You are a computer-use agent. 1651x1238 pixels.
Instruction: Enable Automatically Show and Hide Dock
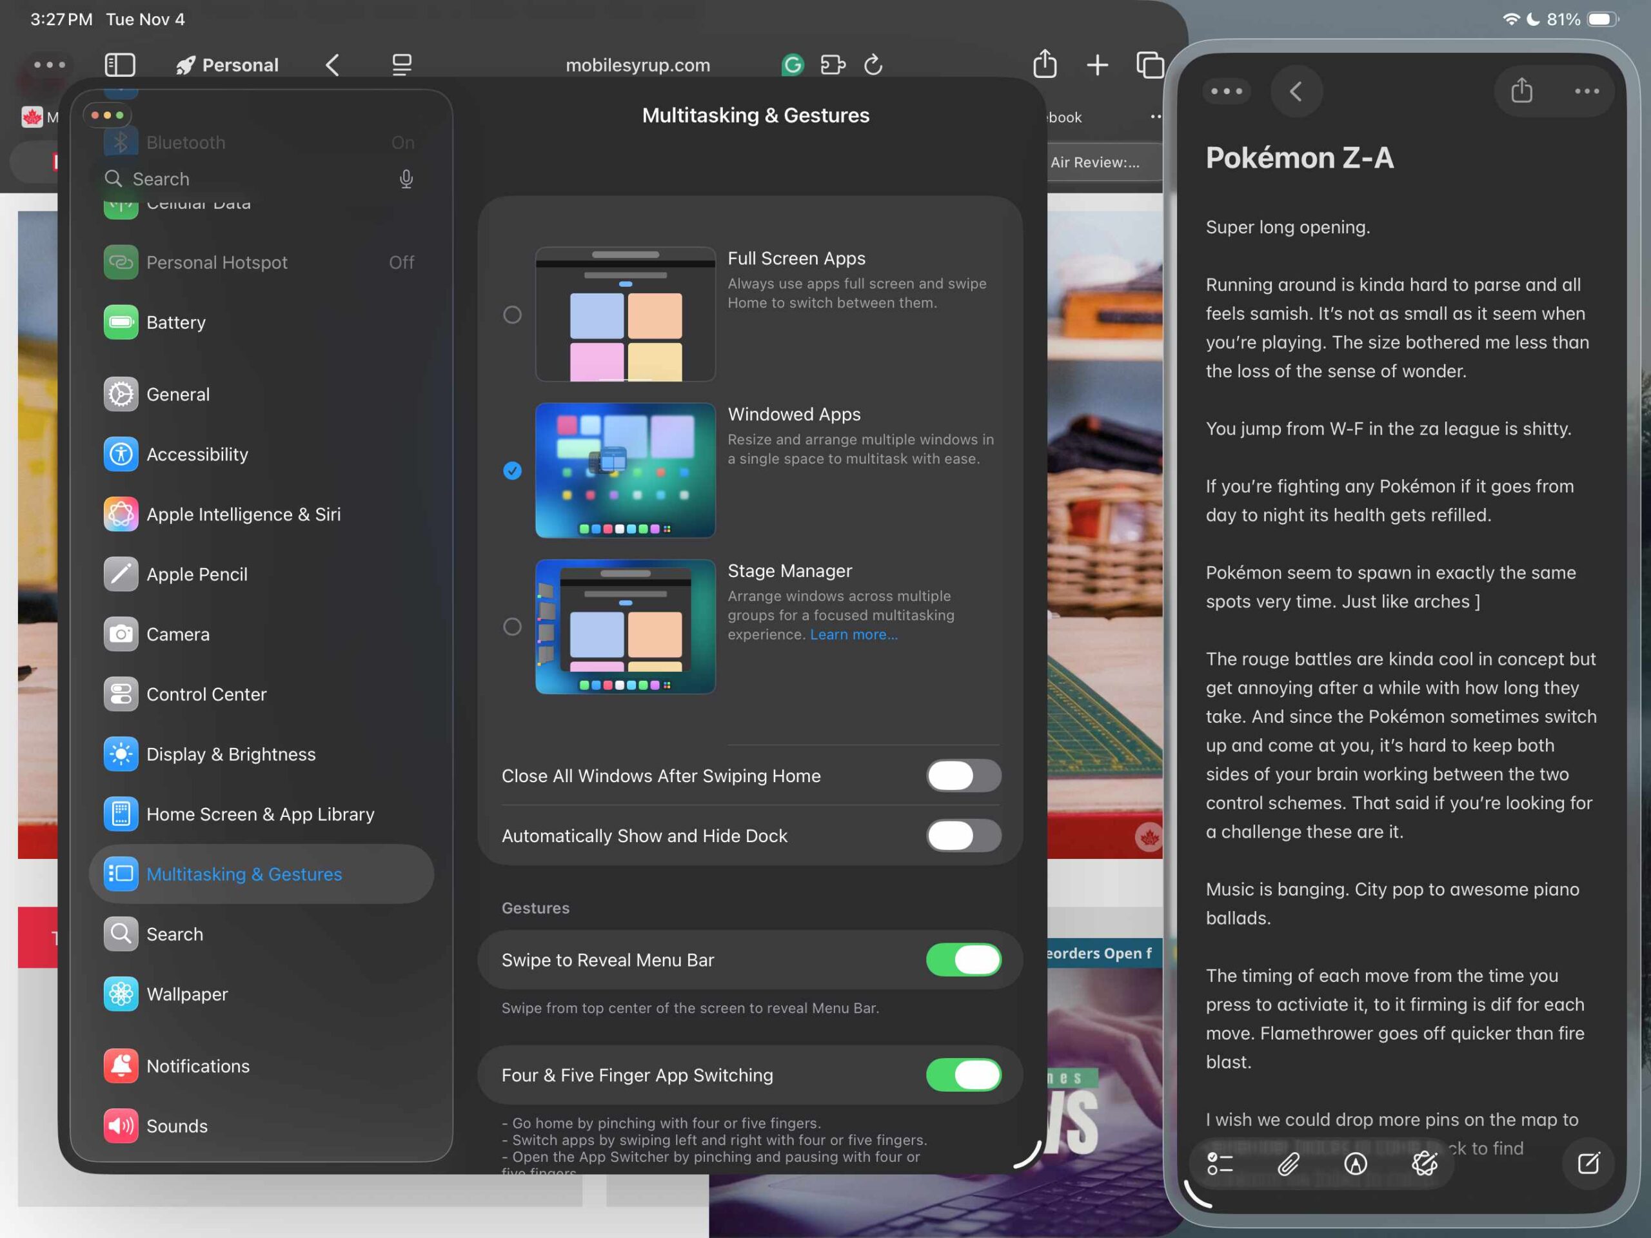coord(963,836)
